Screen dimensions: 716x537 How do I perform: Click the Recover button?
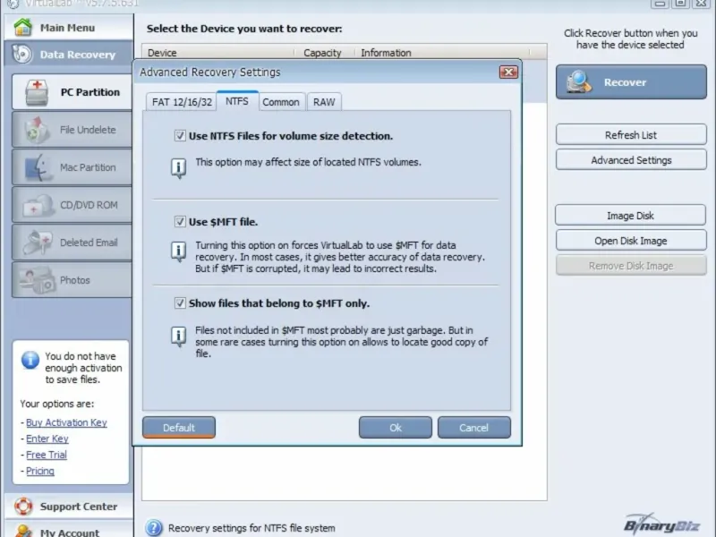tap(631, 82)
